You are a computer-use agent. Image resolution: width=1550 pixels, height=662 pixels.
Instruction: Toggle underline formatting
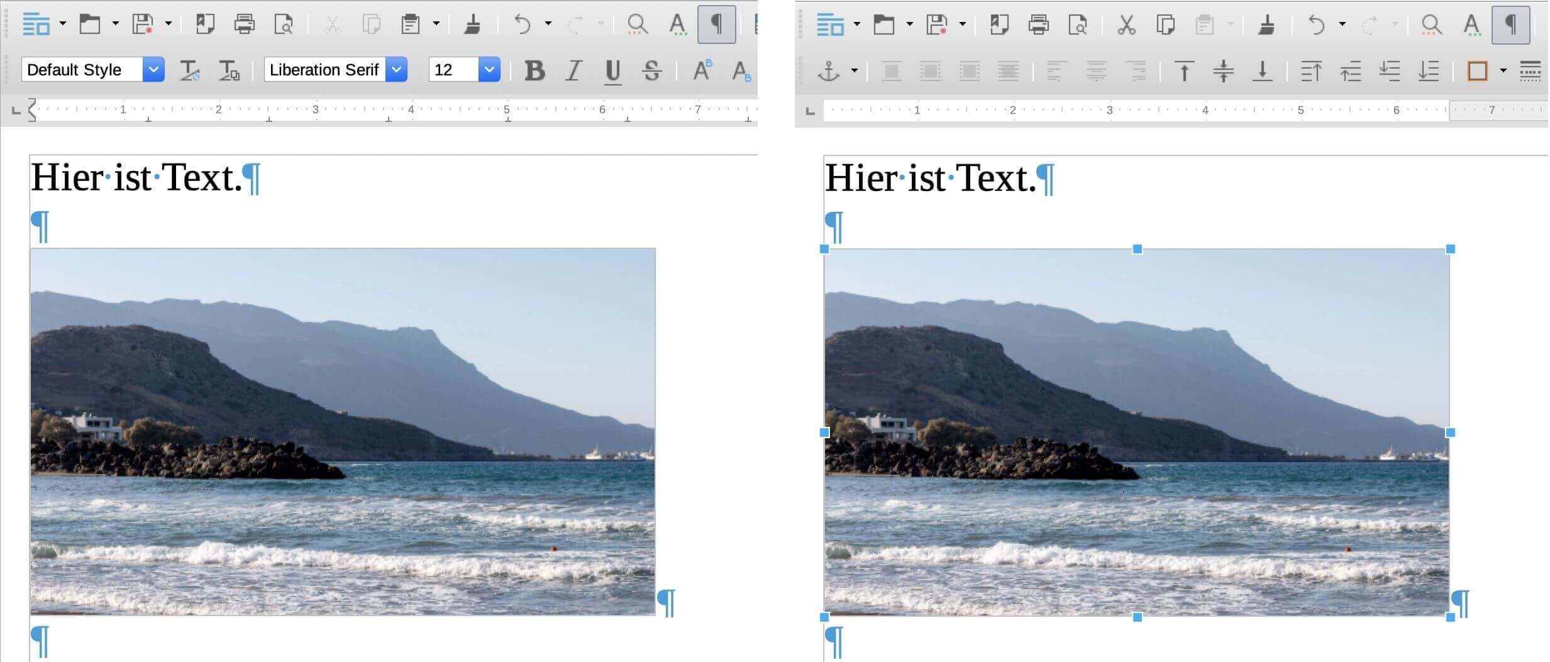click(x=612, y=70)
